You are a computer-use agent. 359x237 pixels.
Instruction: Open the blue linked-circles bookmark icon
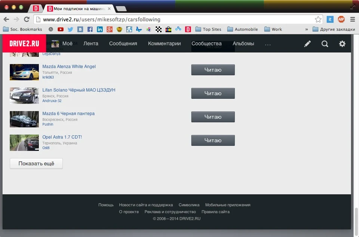click(178, 29)
